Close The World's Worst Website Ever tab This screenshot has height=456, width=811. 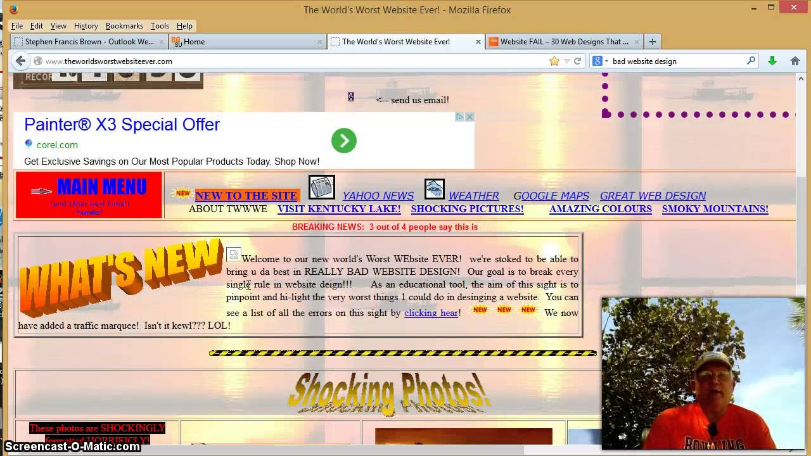pos(478,42)
